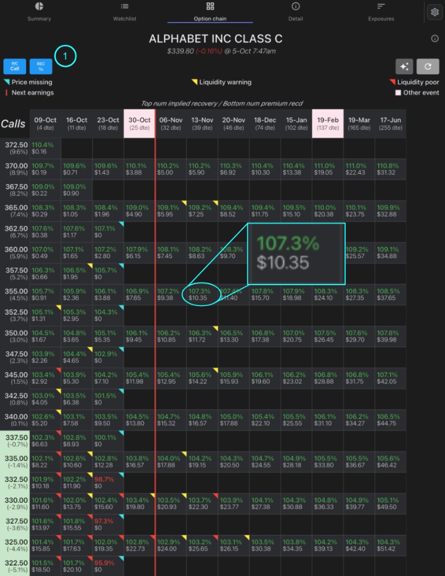This screenshot has height=576, width=445.
Task: Click the 372.50 strike row label
Action: point(15,148)
